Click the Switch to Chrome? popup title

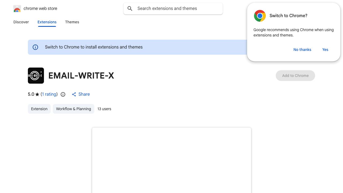tap(288, 16)
